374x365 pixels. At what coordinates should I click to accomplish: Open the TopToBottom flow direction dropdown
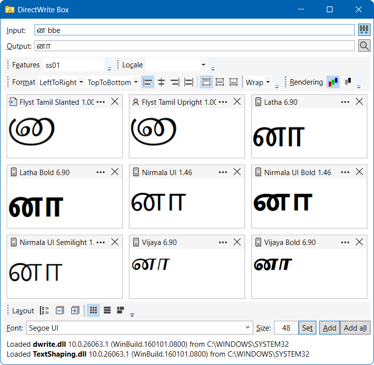coord(113,82)
